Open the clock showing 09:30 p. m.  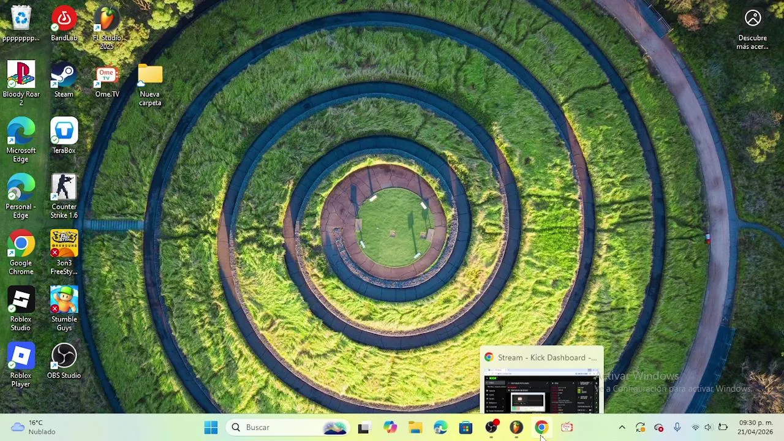tap(755, 428)
